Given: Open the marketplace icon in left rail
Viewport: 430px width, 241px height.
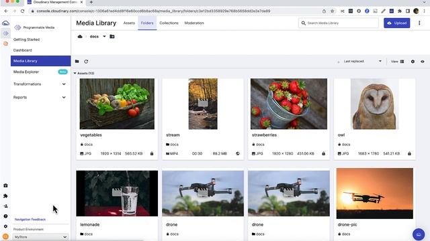Looking at the screenshot, I should [5, 185].
